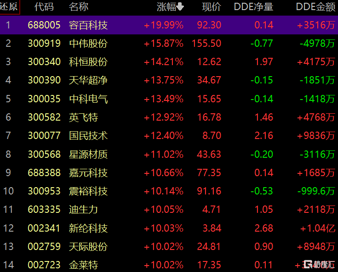Click the DDE amount +9836万
The image size is (338, 272).
pyautogui.click(x=316, y=136)
